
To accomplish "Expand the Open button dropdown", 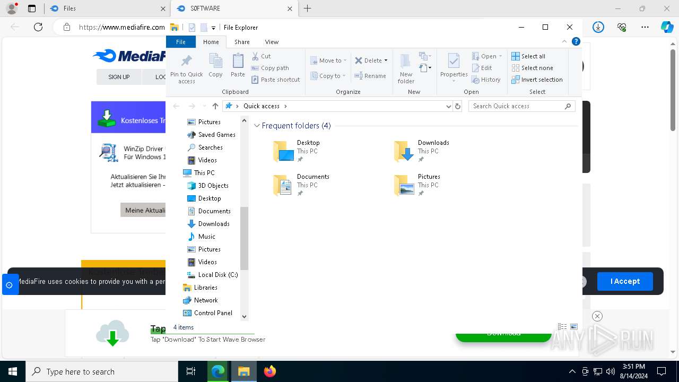I will (x=500, y=56).
